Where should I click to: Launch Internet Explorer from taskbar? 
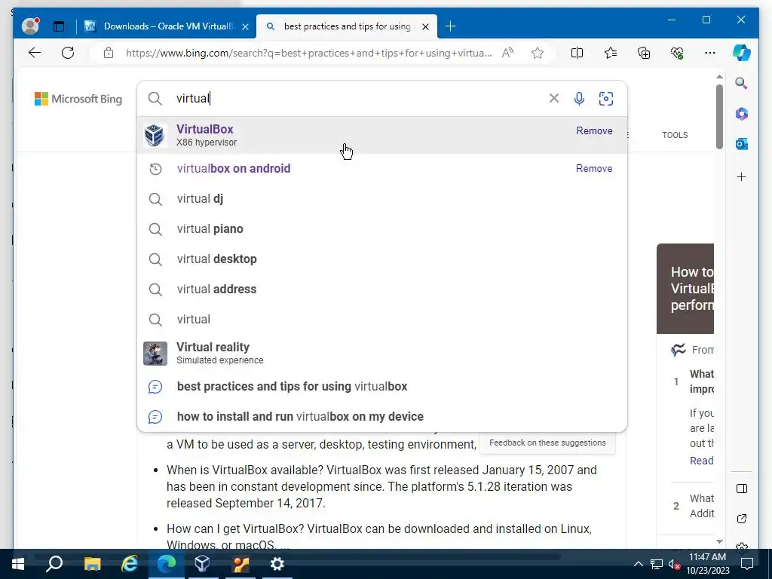[x=130, y=564]
